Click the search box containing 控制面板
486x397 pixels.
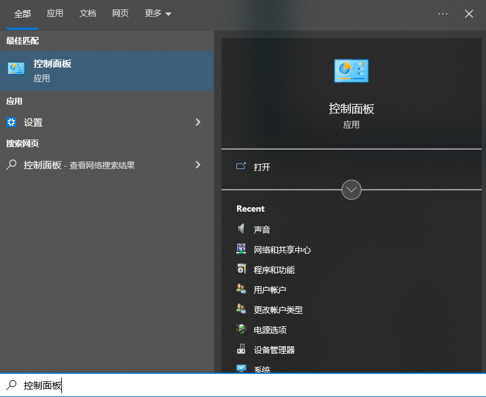click(x=243, y=385)
